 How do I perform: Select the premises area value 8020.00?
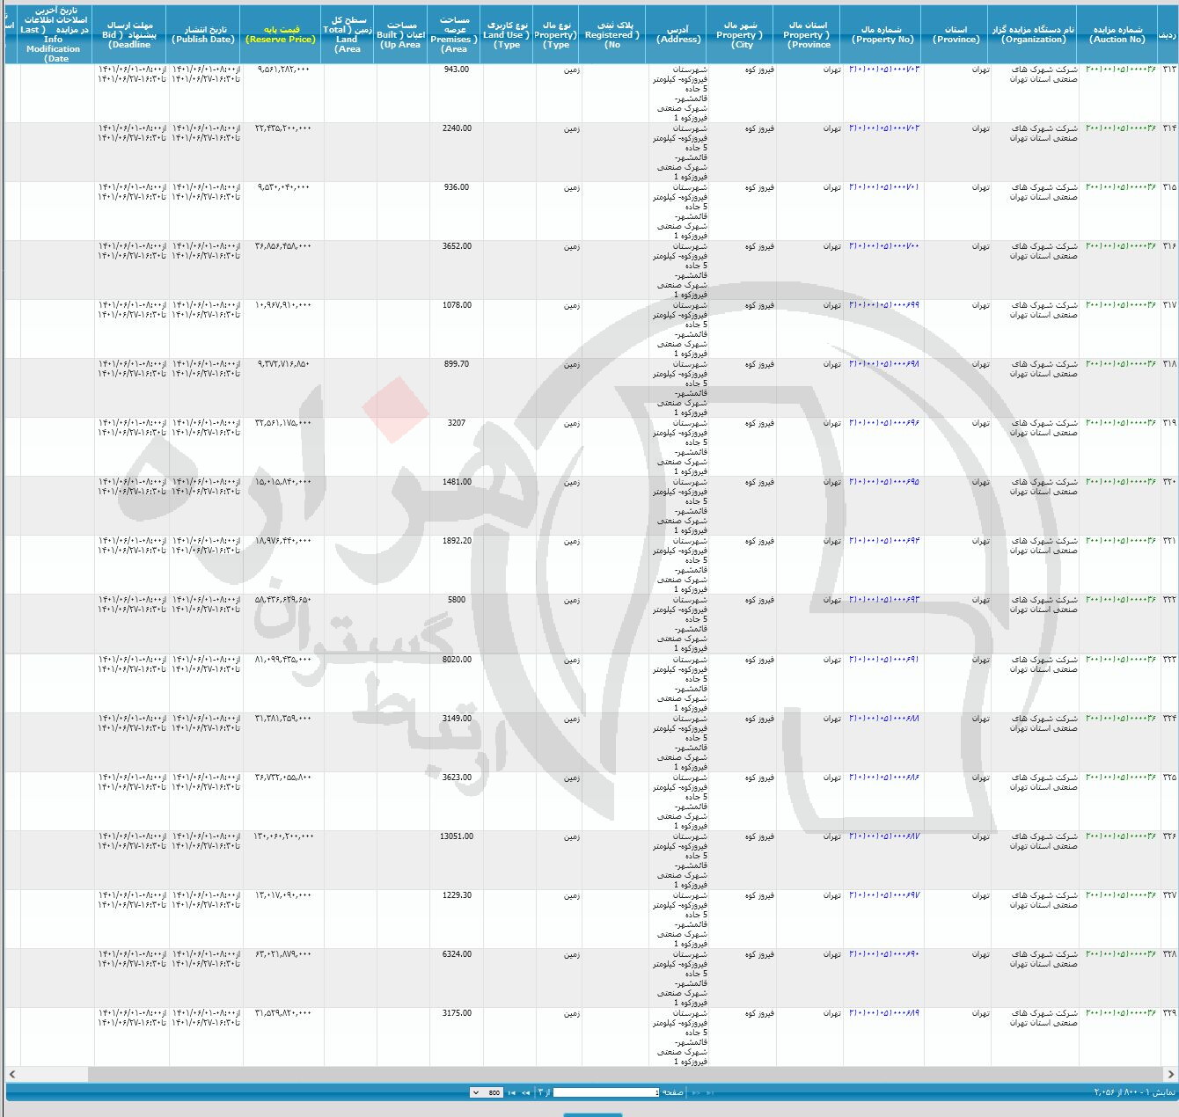[456, 660]
